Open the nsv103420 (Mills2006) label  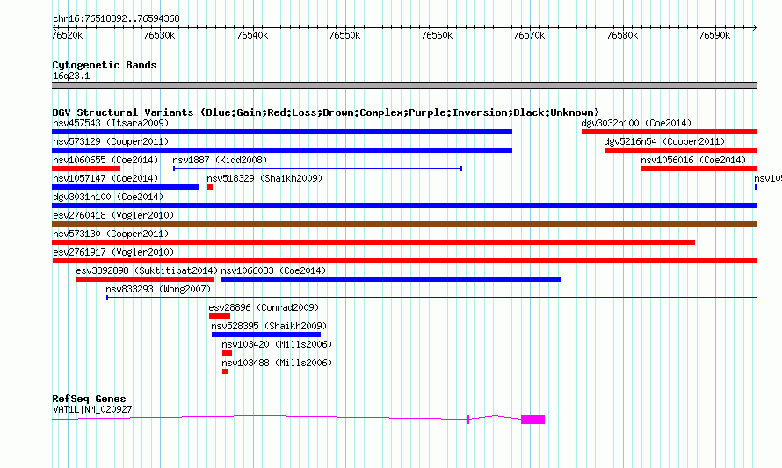point(277,344)
